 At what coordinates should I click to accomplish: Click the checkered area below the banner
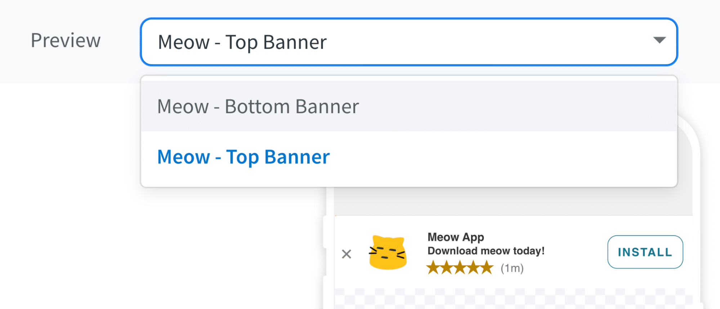(x=511, y=298)
